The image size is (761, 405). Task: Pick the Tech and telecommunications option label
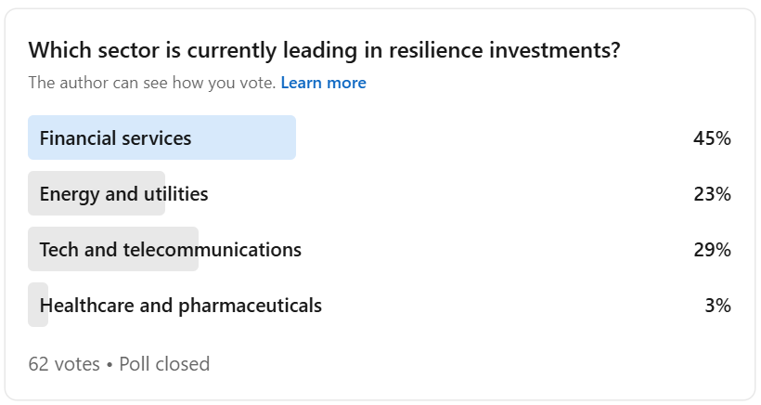(x=170, y=250)
